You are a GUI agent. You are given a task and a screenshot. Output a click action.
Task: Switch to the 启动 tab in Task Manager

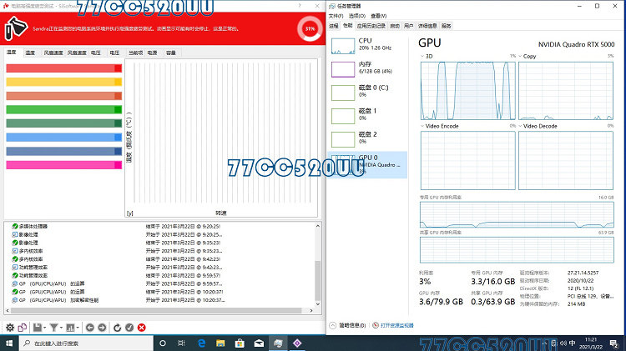(395, 26)
